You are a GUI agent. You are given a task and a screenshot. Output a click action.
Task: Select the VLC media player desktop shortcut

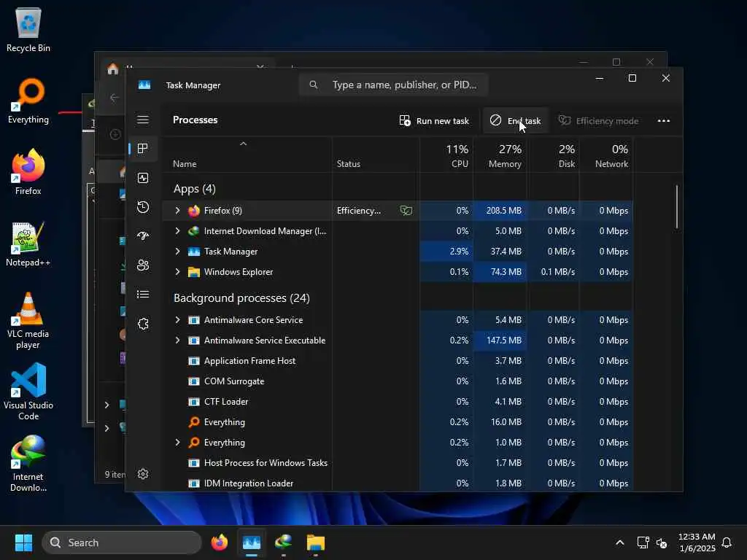(28, 321)
